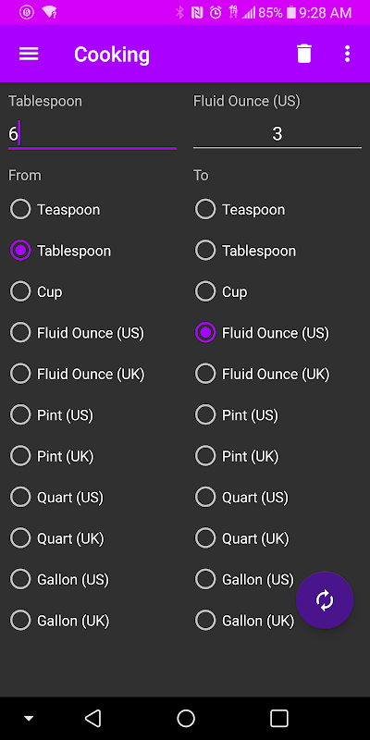Tap the Android home circle icon

point(186,719)
